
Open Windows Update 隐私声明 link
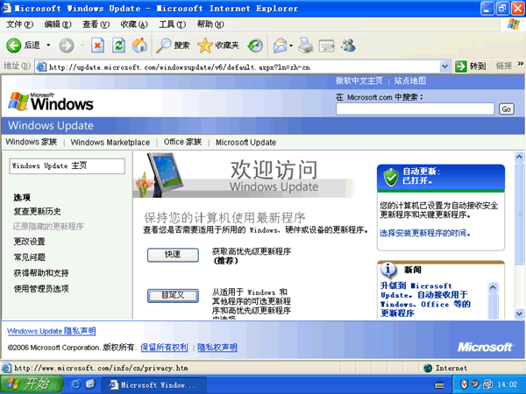(x=52, y=331)
